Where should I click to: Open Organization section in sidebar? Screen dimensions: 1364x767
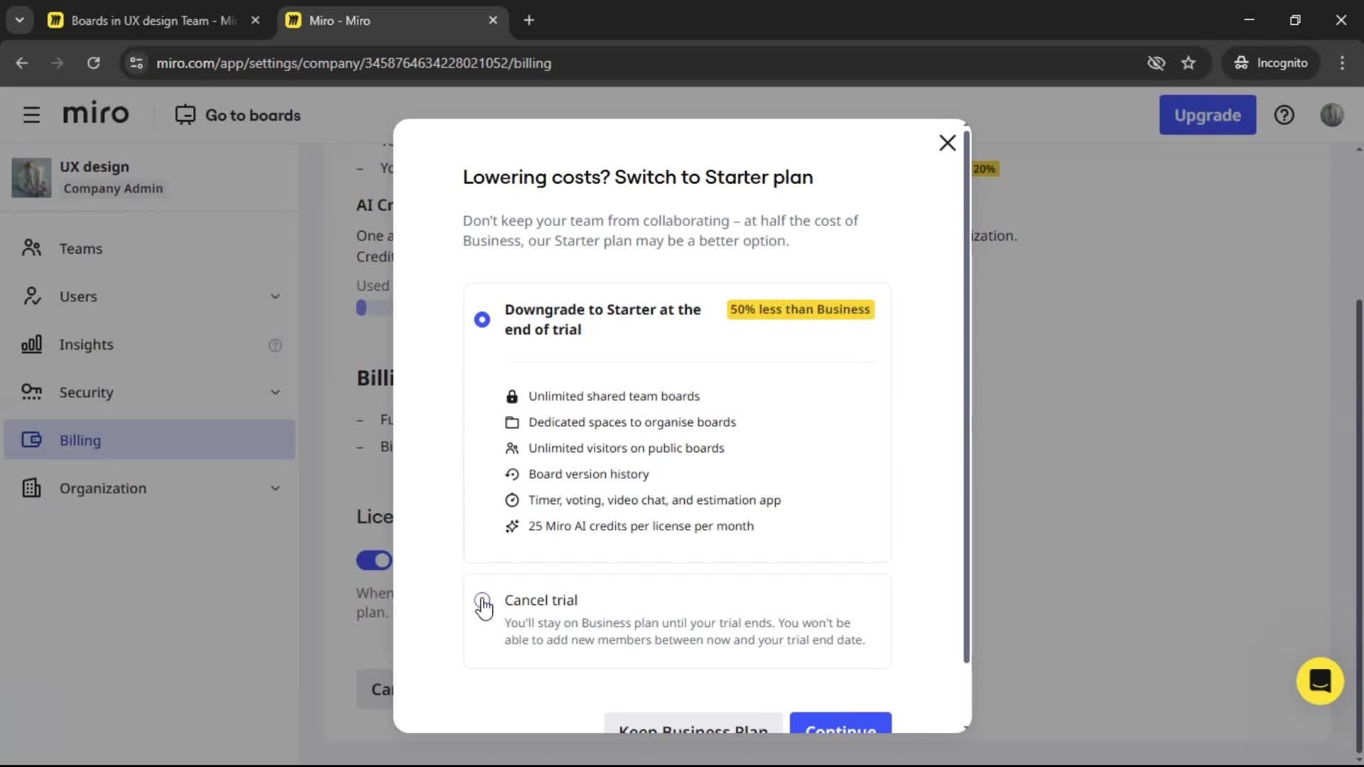pos(149,488)
